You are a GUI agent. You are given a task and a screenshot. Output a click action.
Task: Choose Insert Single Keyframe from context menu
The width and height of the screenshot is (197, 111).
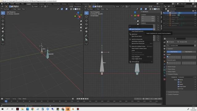(141, 31)
